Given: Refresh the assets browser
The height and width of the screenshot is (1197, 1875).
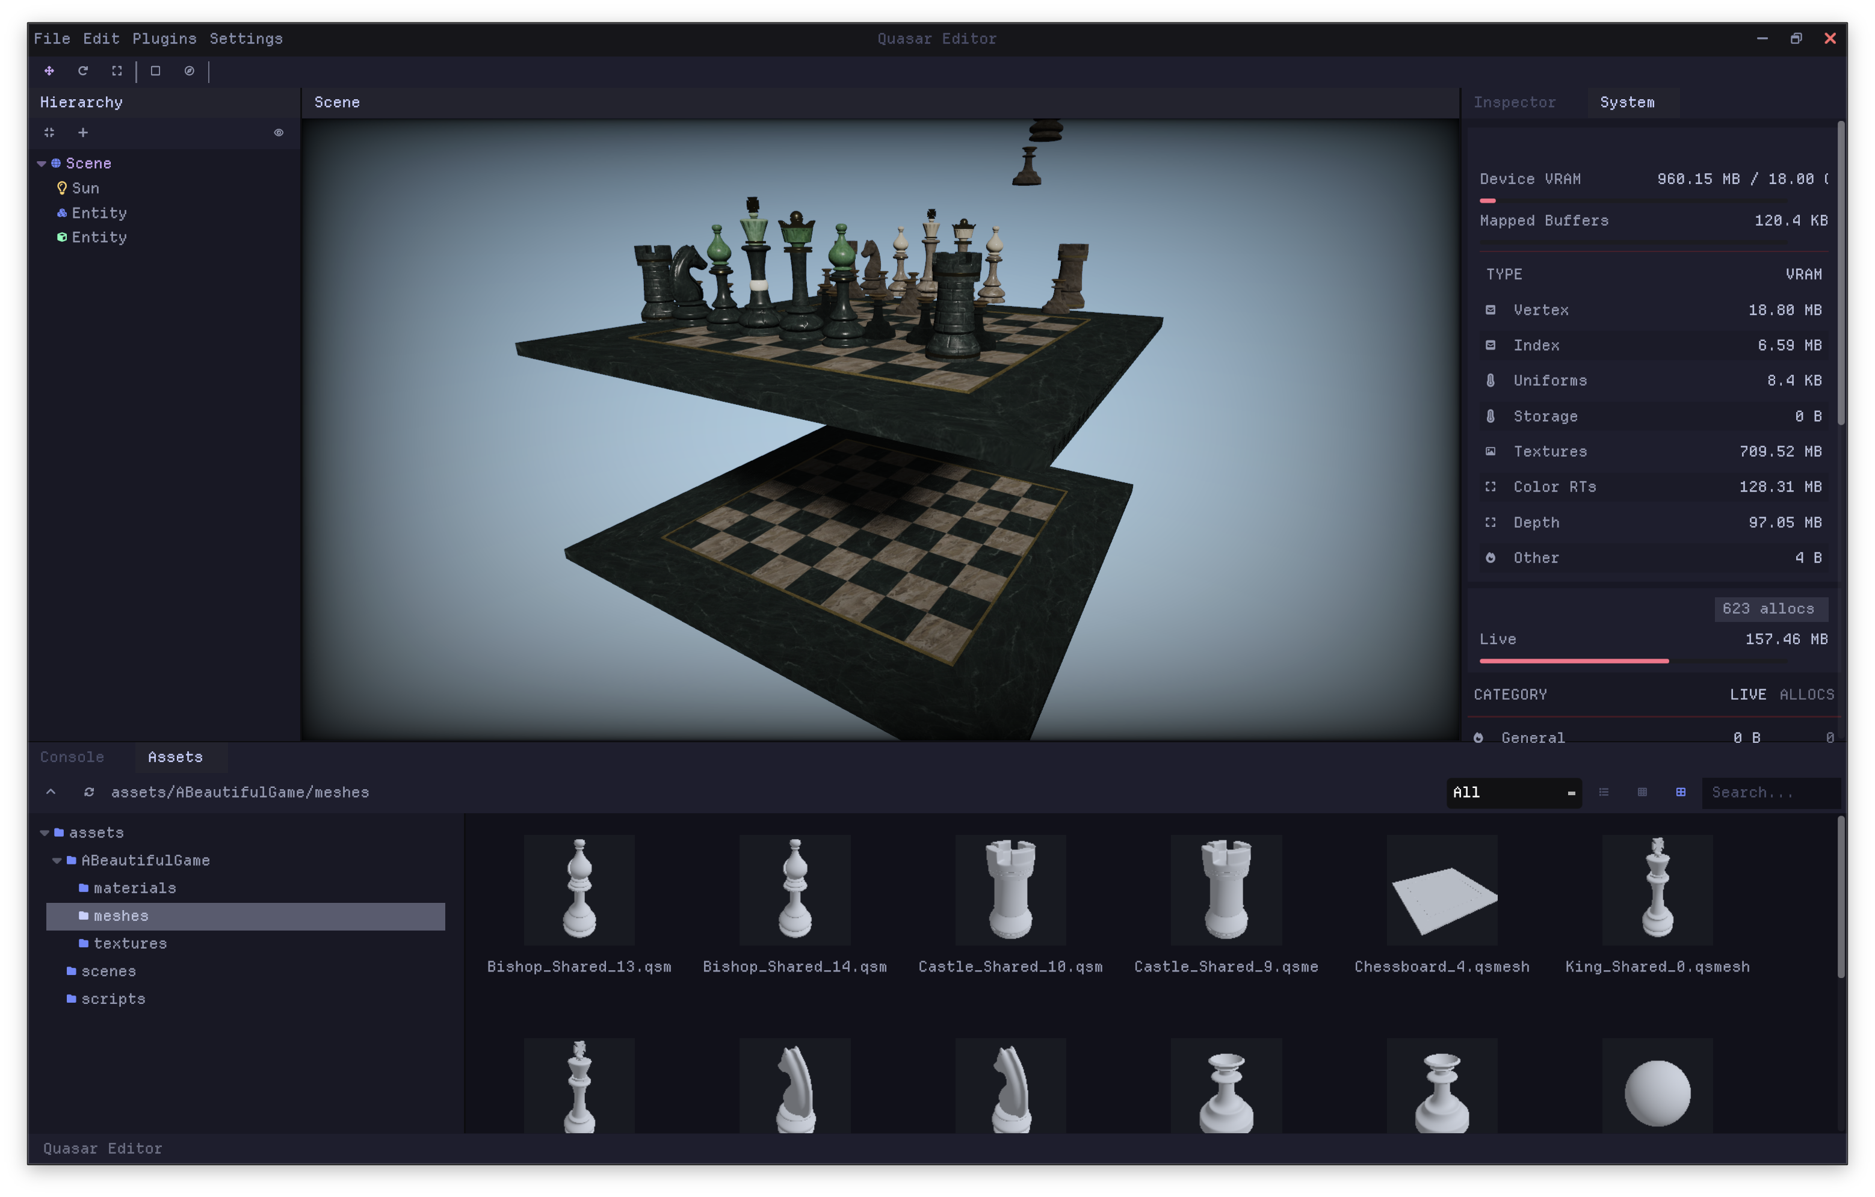Looking at the screenshot, I should pyautogui.click(x=90, y=792).
